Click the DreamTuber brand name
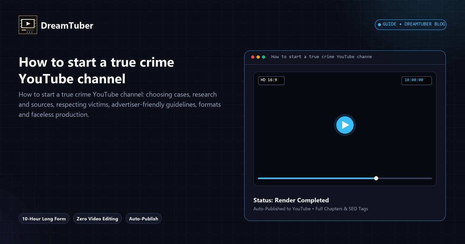465x244 pixels. [67, 26]
